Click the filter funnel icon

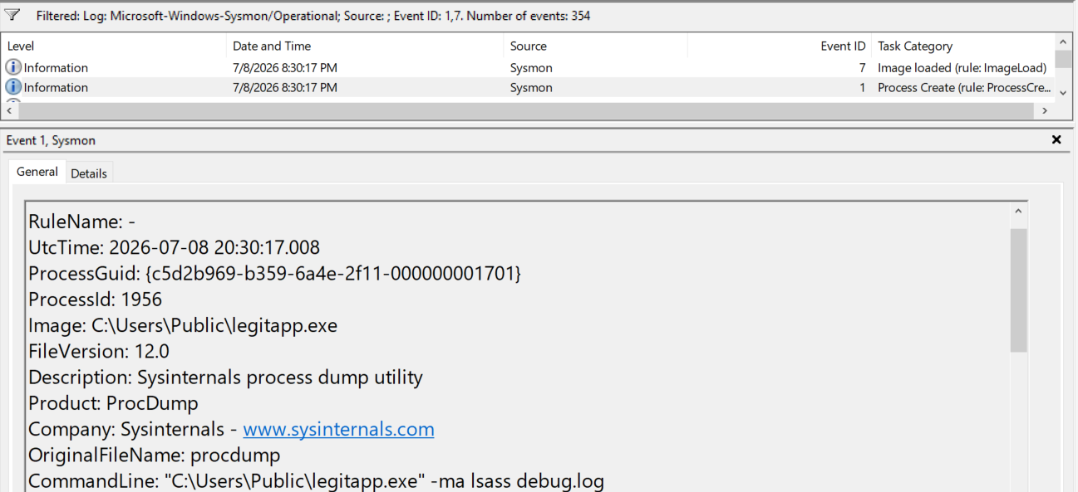pos(12,15)
